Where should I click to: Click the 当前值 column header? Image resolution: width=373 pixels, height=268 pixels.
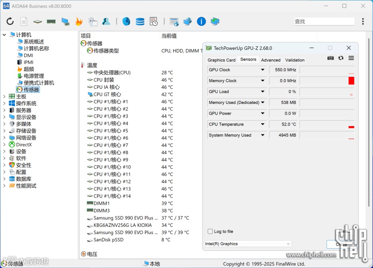(x=169, y=36)
